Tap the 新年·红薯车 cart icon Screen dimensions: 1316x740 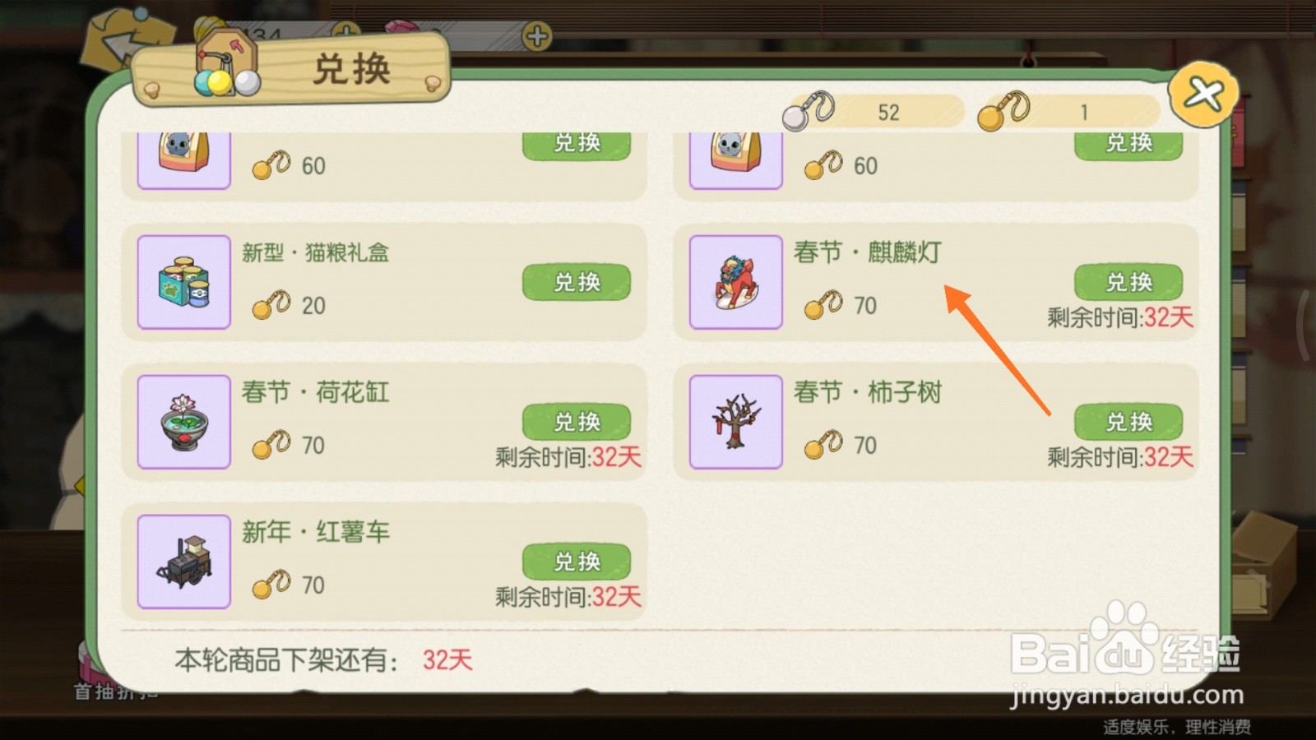click(183, 562)
